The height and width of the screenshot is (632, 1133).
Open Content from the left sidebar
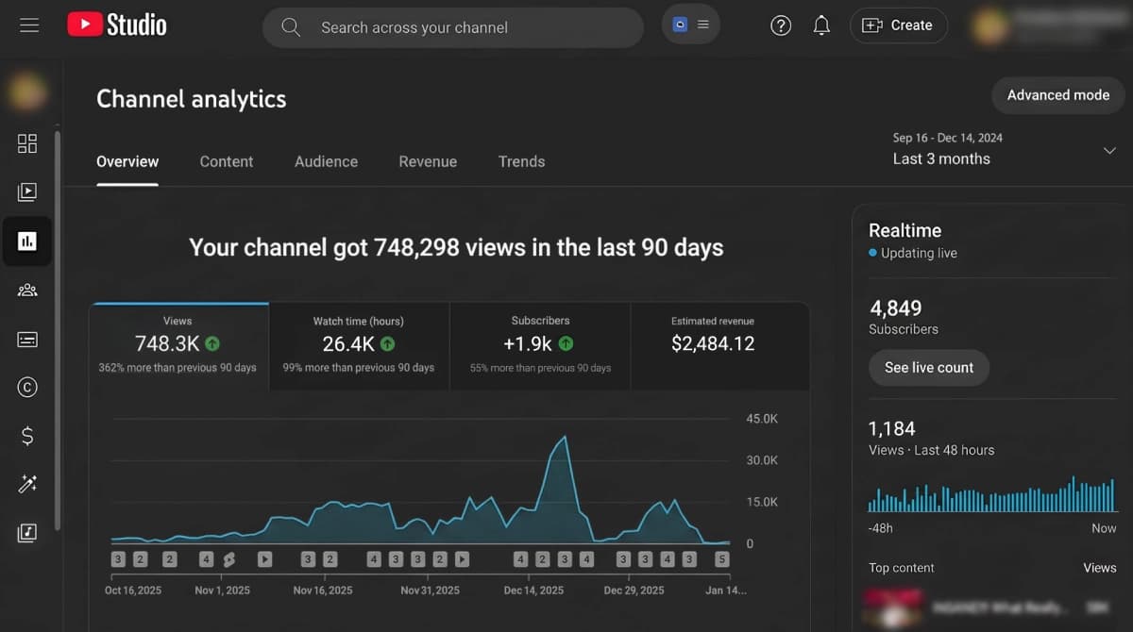point(27,192)
